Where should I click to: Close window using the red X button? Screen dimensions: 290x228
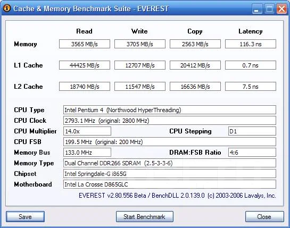tap(281, 9)
